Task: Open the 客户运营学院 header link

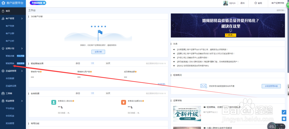Action: tap(278, 3)
